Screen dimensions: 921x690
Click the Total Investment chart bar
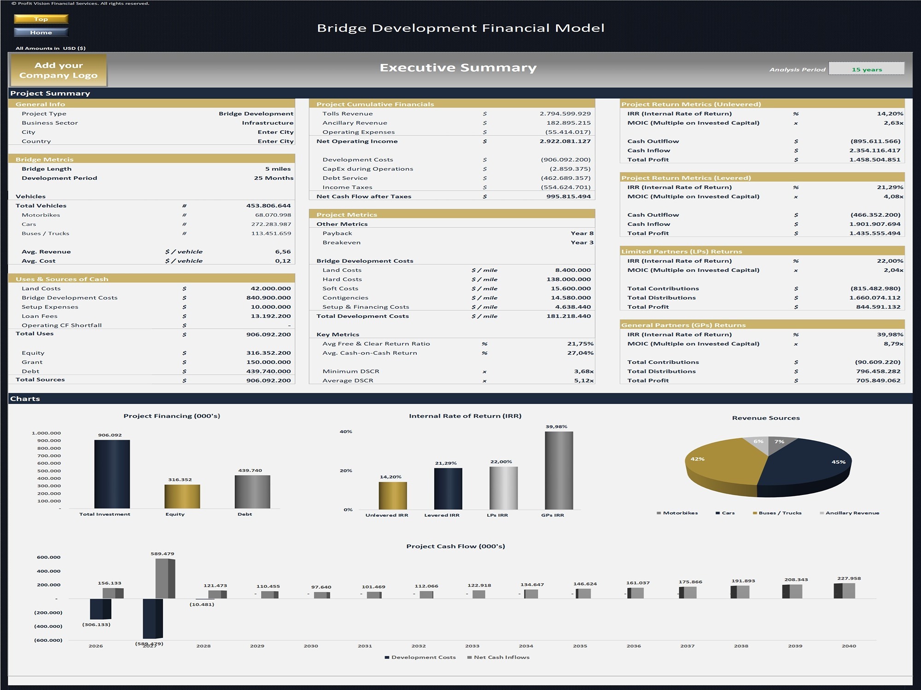click(112, 474)
